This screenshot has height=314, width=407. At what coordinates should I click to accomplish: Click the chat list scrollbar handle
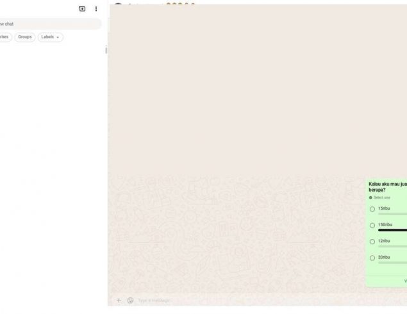[106, 50]
